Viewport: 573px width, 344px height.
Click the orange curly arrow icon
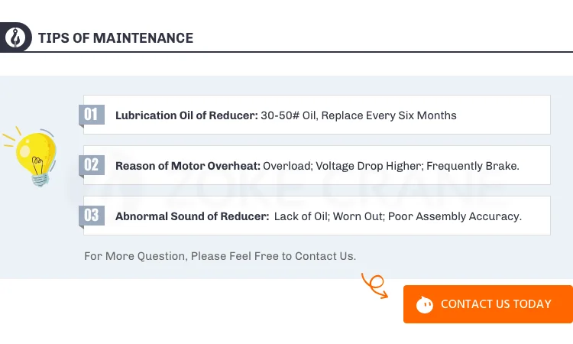point(375,285)
